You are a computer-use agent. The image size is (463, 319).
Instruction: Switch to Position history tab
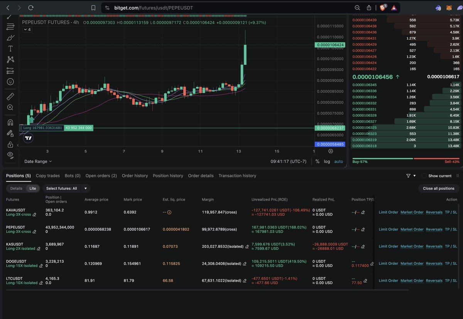tap(168, 176)
